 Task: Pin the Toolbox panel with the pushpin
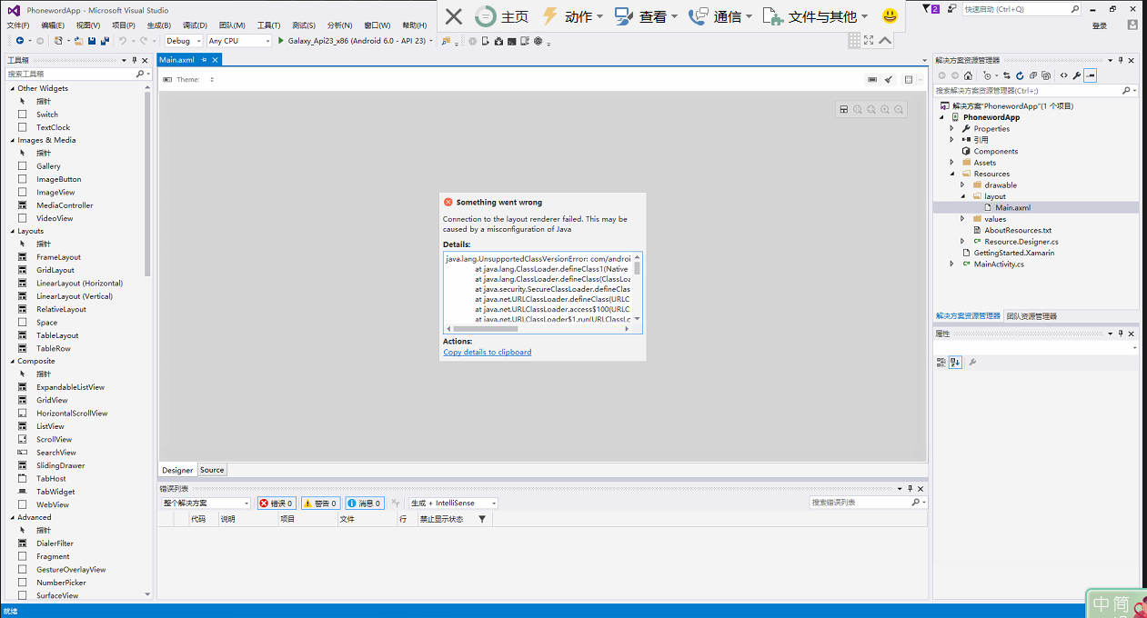pos(136,60)
